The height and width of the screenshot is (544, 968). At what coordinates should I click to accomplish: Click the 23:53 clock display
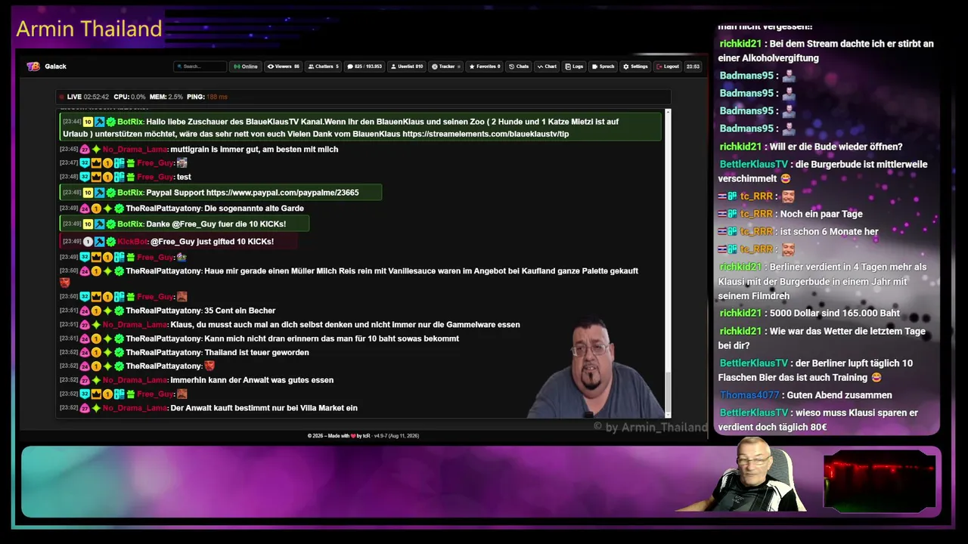(x=693, y=66)
